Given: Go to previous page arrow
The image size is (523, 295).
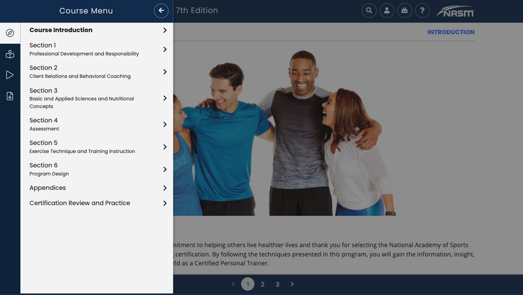Looking at the screenshot, I should (x=233, y=284).
